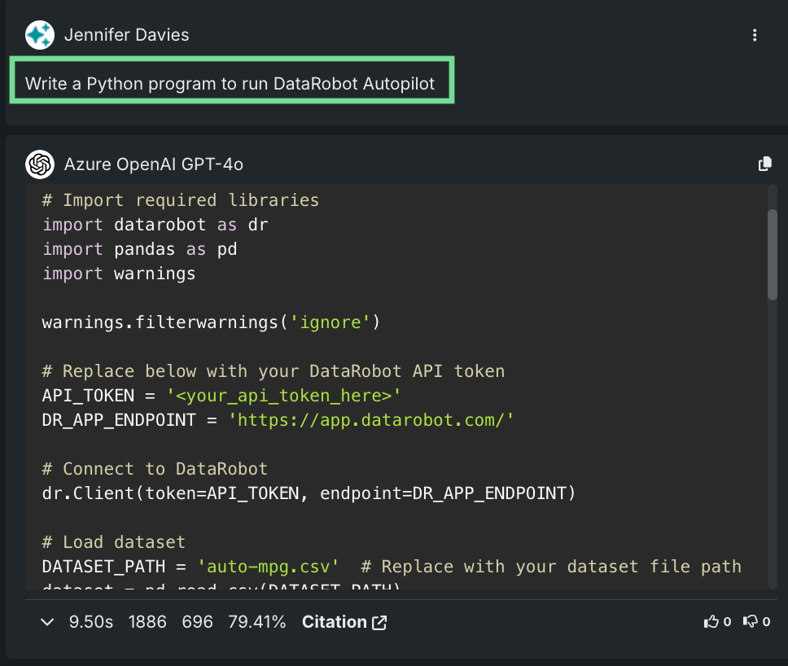The image size is (788, 666).
Task: Click the Jennifer Davies user name
Action: point(126,35)
